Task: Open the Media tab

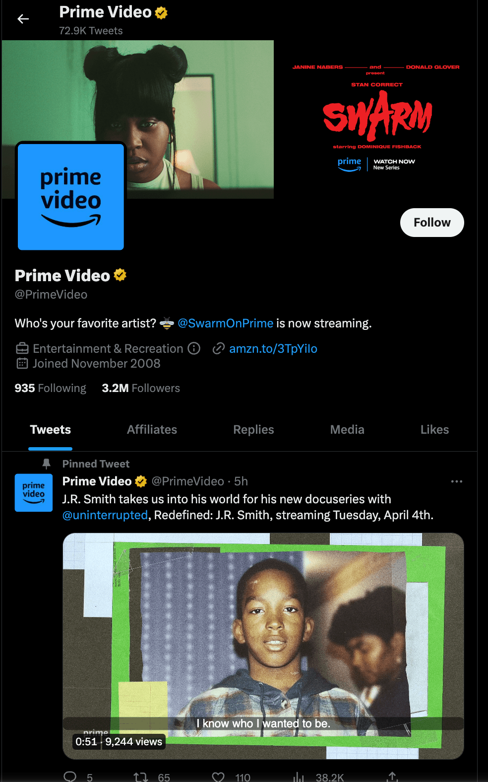Action: [347, 430]
